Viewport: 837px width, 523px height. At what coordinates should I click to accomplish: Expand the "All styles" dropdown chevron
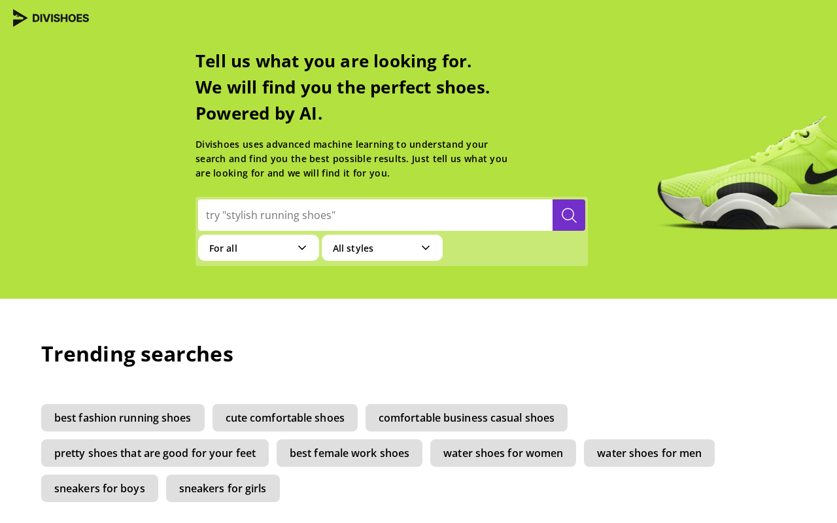click(426, 248)
